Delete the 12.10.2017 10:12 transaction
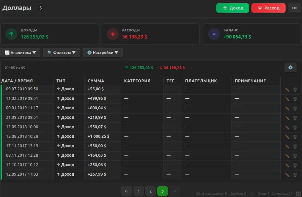Image resolution: width=302 pixels, height=197 pixels. [295, 165]
